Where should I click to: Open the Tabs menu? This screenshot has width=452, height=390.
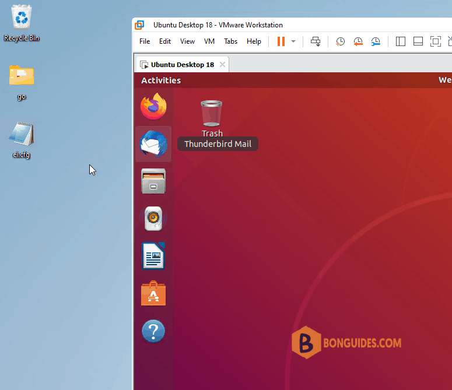[230, 41]
